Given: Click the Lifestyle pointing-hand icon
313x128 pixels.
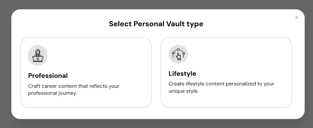Looking at the screenshot, I should pyautogui.click(x=178, y=54).
